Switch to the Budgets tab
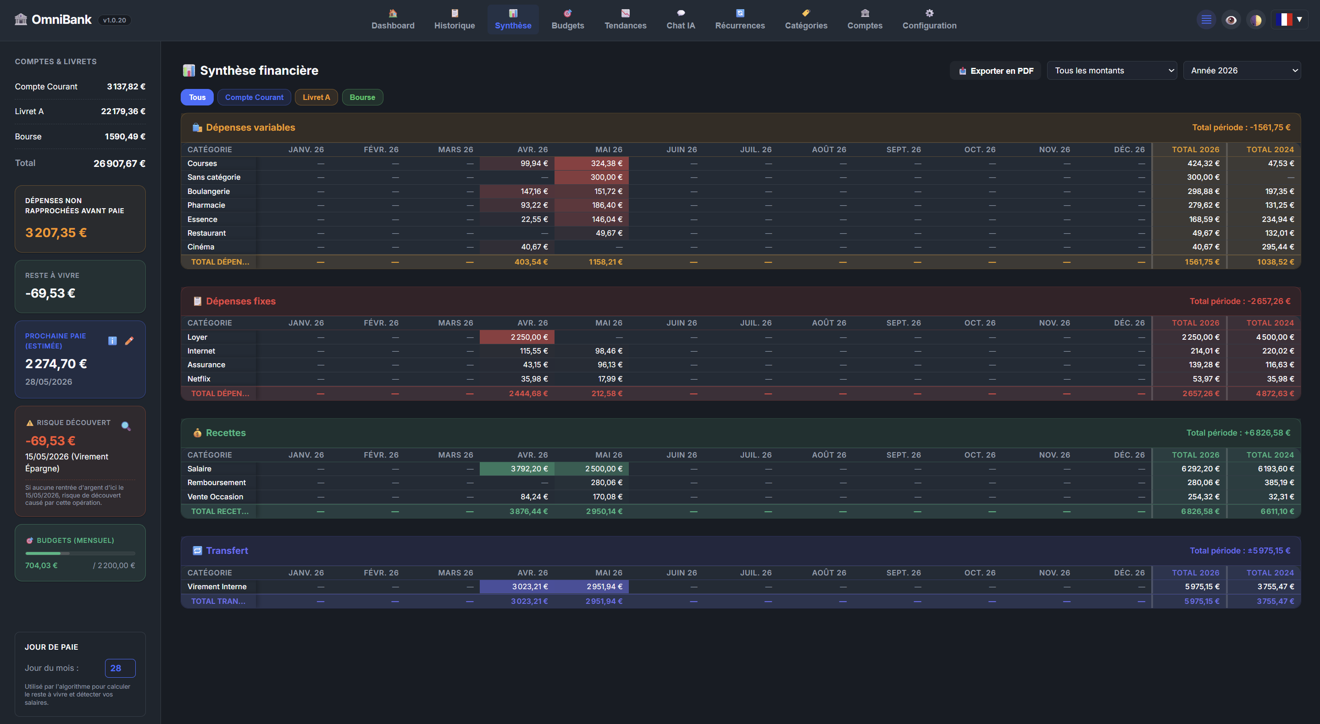Image resolution: width=1320 pixels, height=724 pixels. (567, 19)
